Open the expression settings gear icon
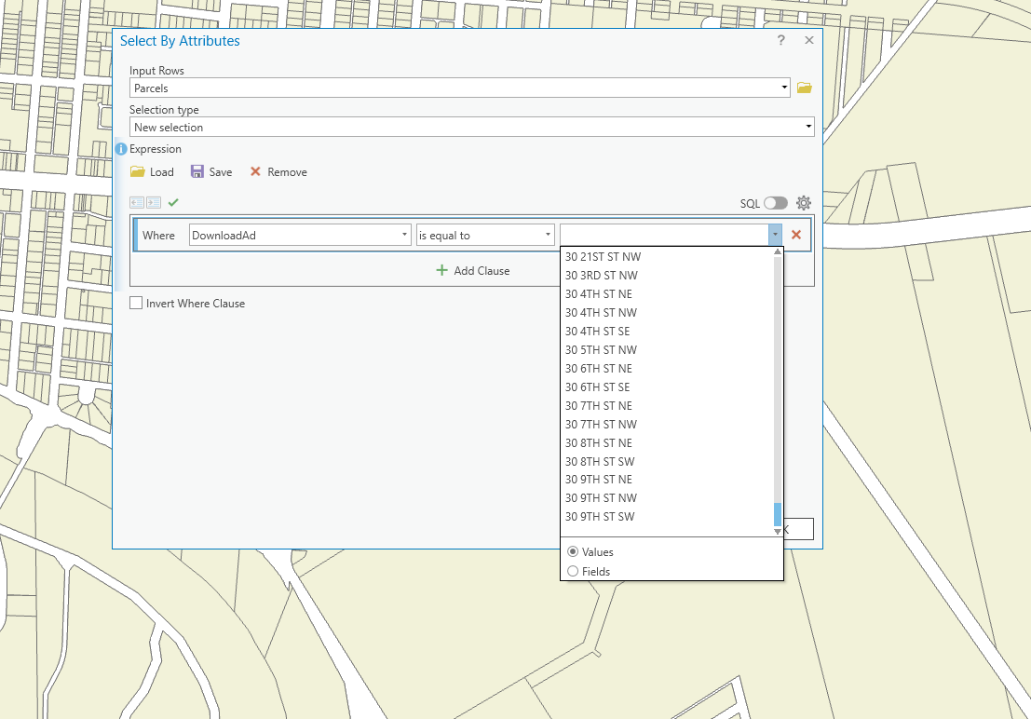 pyautogui.click(x=803, y=202)
